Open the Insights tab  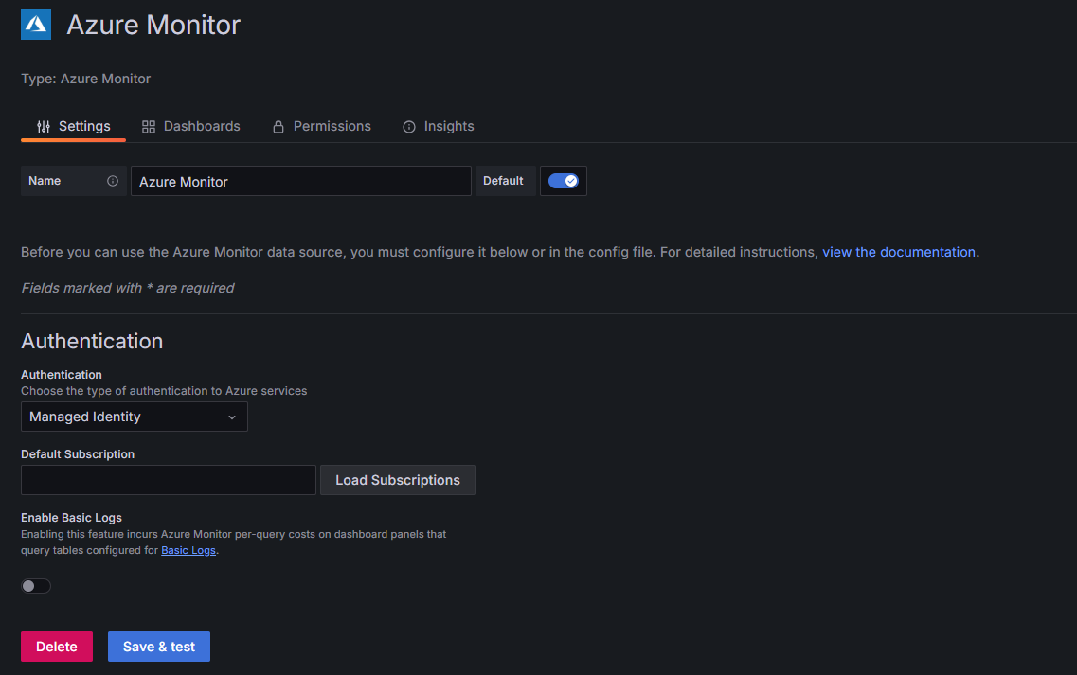[439, 126]
